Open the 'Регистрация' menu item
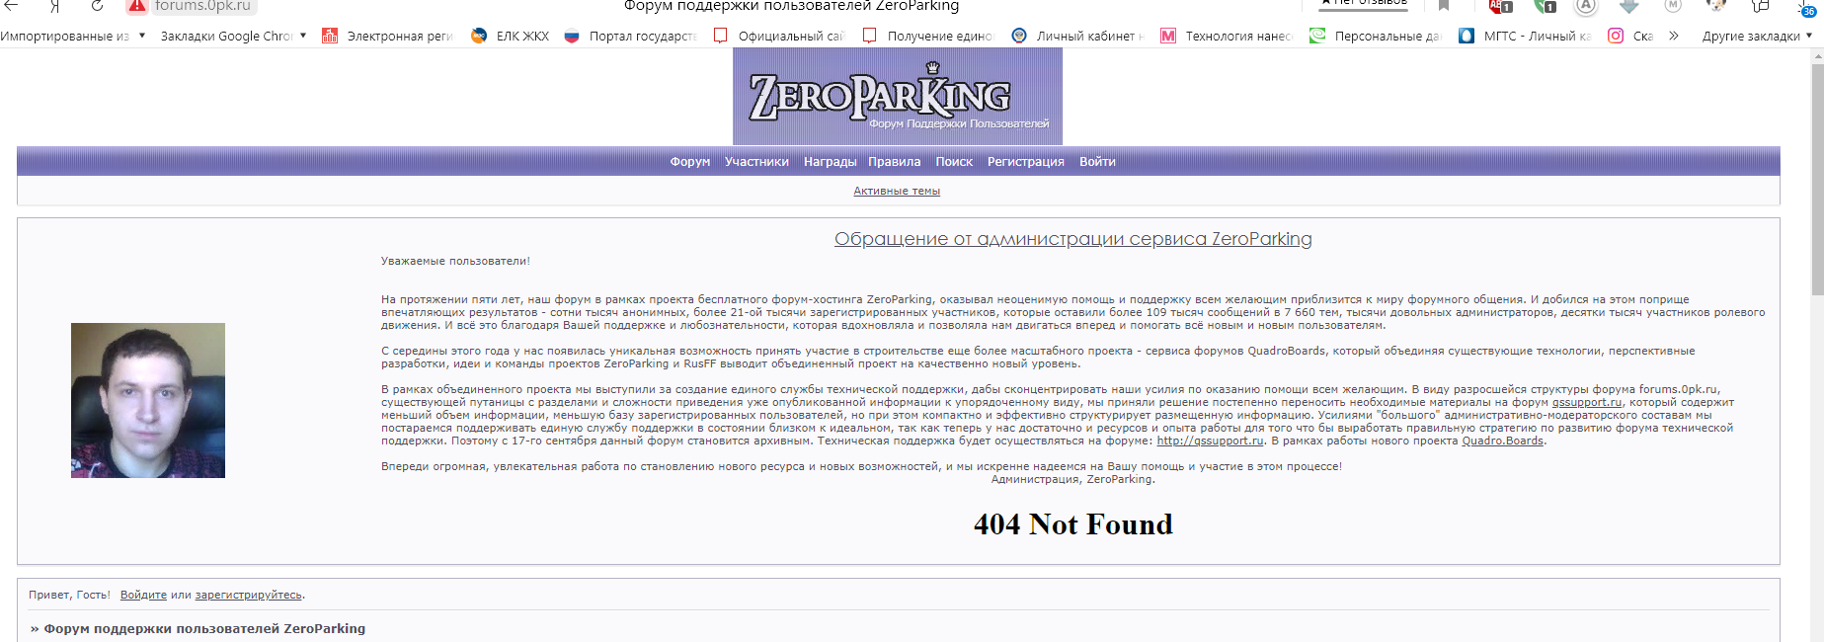1824x642 pixels. tap(1026, 162)
